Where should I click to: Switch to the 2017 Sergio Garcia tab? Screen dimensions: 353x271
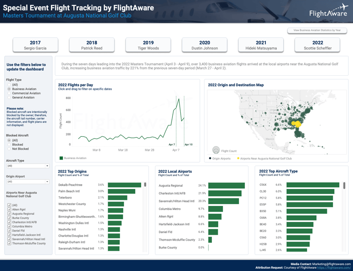tap(35, 45)
